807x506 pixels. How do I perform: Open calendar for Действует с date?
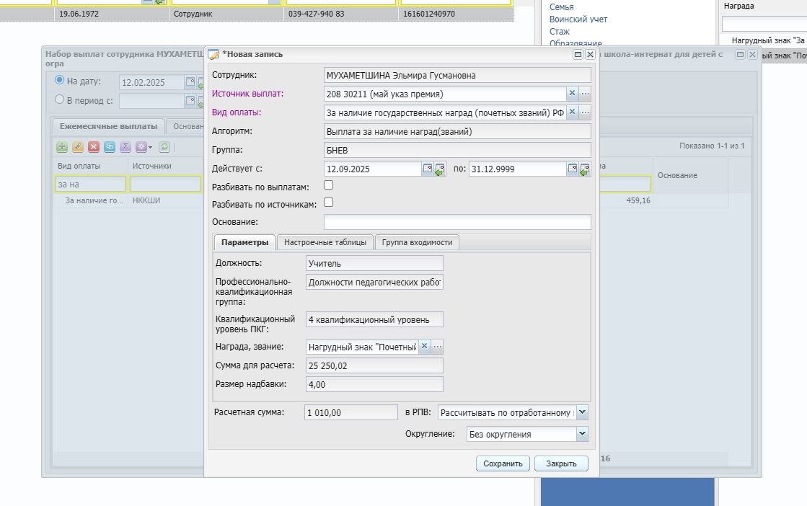click(x=428, y=169)
